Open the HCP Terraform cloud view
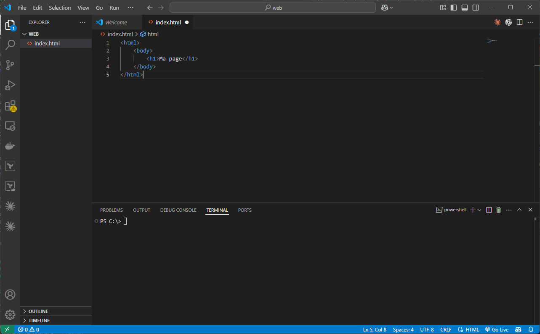 tap(10, 186)
